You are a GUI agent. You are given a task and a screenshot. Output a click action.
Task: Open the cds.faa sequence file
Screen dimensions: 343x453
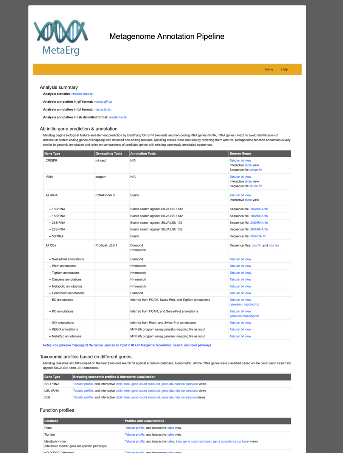coord(273,245)
